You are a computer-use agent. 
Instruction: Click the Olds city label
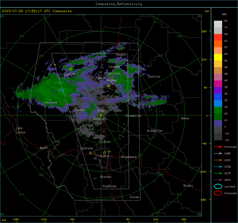[x=101, y=111]
